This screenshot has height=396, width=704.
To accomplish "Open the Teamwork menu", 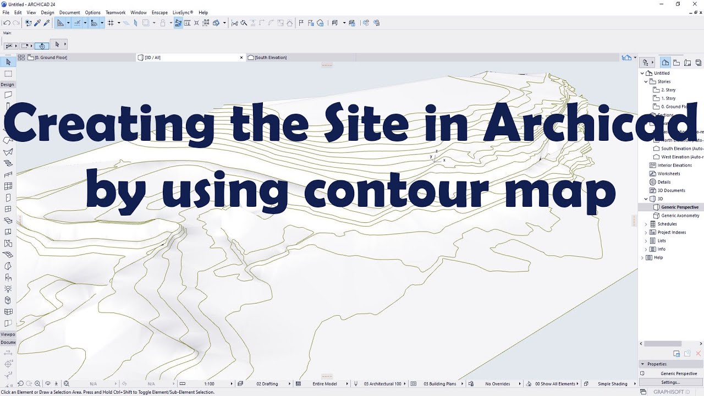I will (116, 12).
